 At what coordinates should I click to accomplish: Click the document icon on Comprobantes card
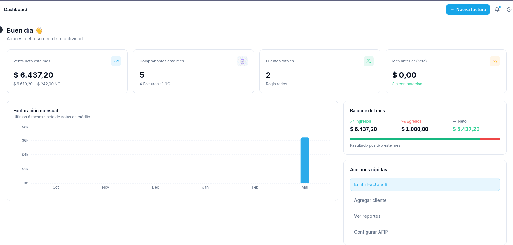tap(242, 61)
